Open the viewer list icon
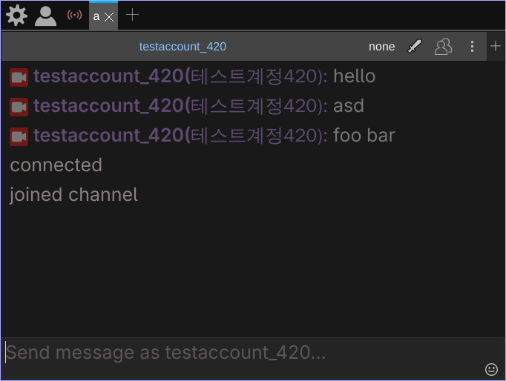 click(443, 47)
